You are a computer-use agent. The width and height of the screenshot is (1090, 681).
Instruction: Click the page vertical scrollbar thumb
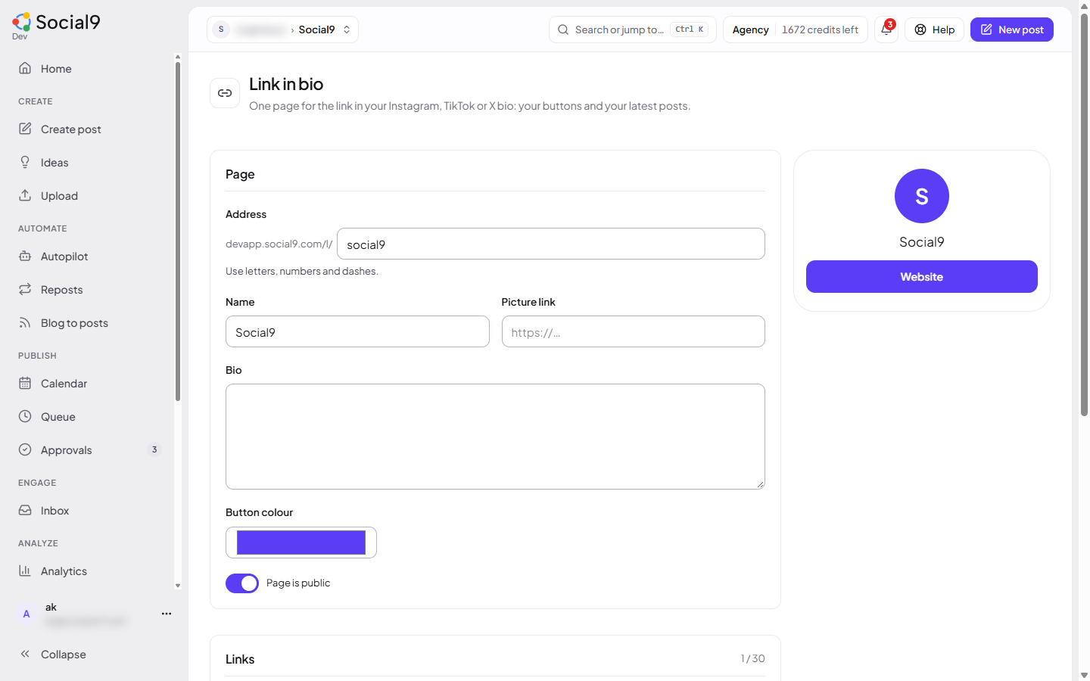pos(1084,216)
